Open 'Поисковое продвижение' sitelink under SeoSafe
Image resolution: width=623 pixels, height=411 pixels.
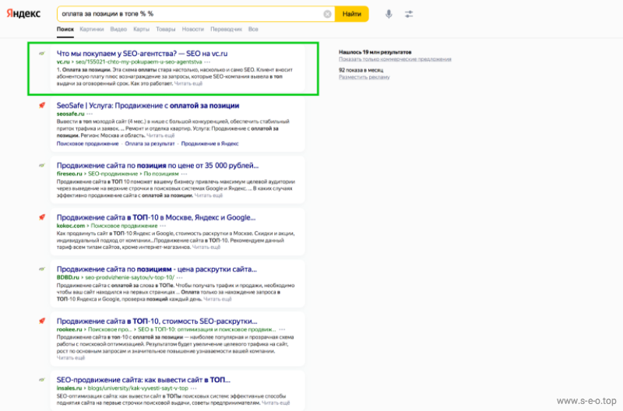click(87, 143)
